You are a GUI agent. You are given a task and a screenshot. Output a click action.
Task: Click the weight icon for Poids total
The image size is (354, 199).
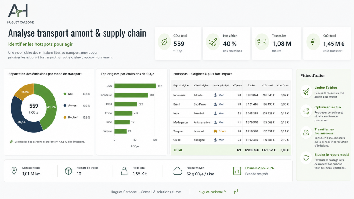pos(124,171)
